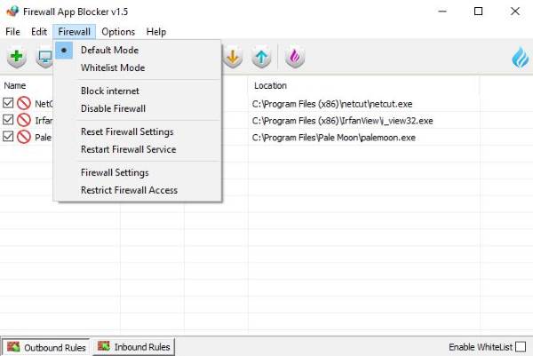Select the palemoon.exe location row
The image size is (533, 356).
pos(334,138)
